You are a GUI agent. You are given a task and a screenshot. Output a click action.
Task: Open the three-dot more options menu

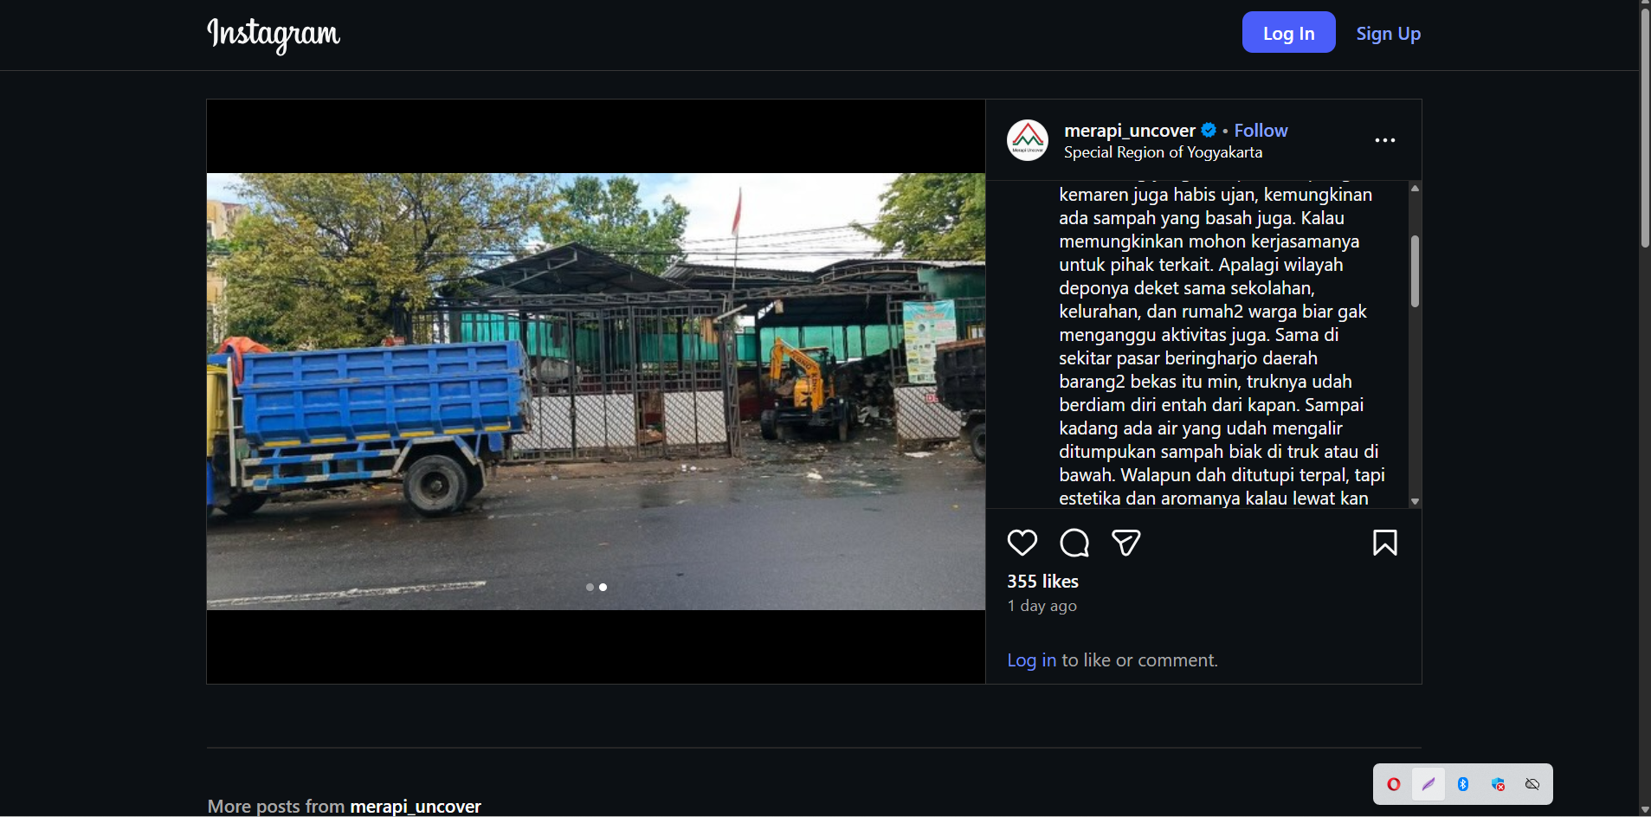pos(1384,140)
